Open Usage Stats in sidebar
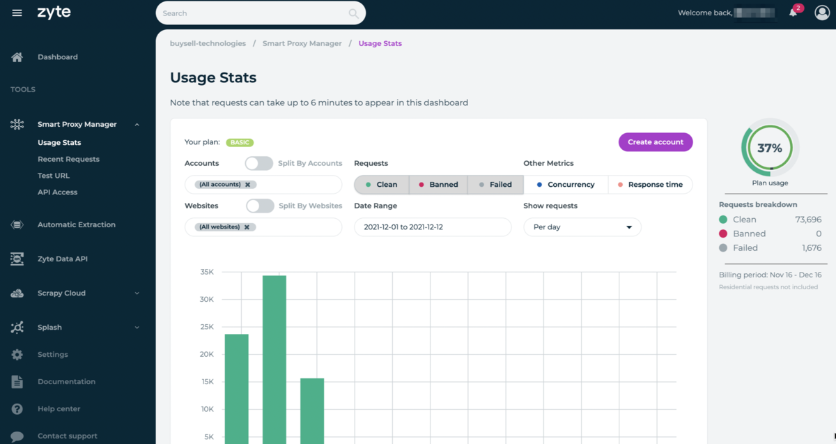This screenshot has width=836, height=444. tap(59, 143)
